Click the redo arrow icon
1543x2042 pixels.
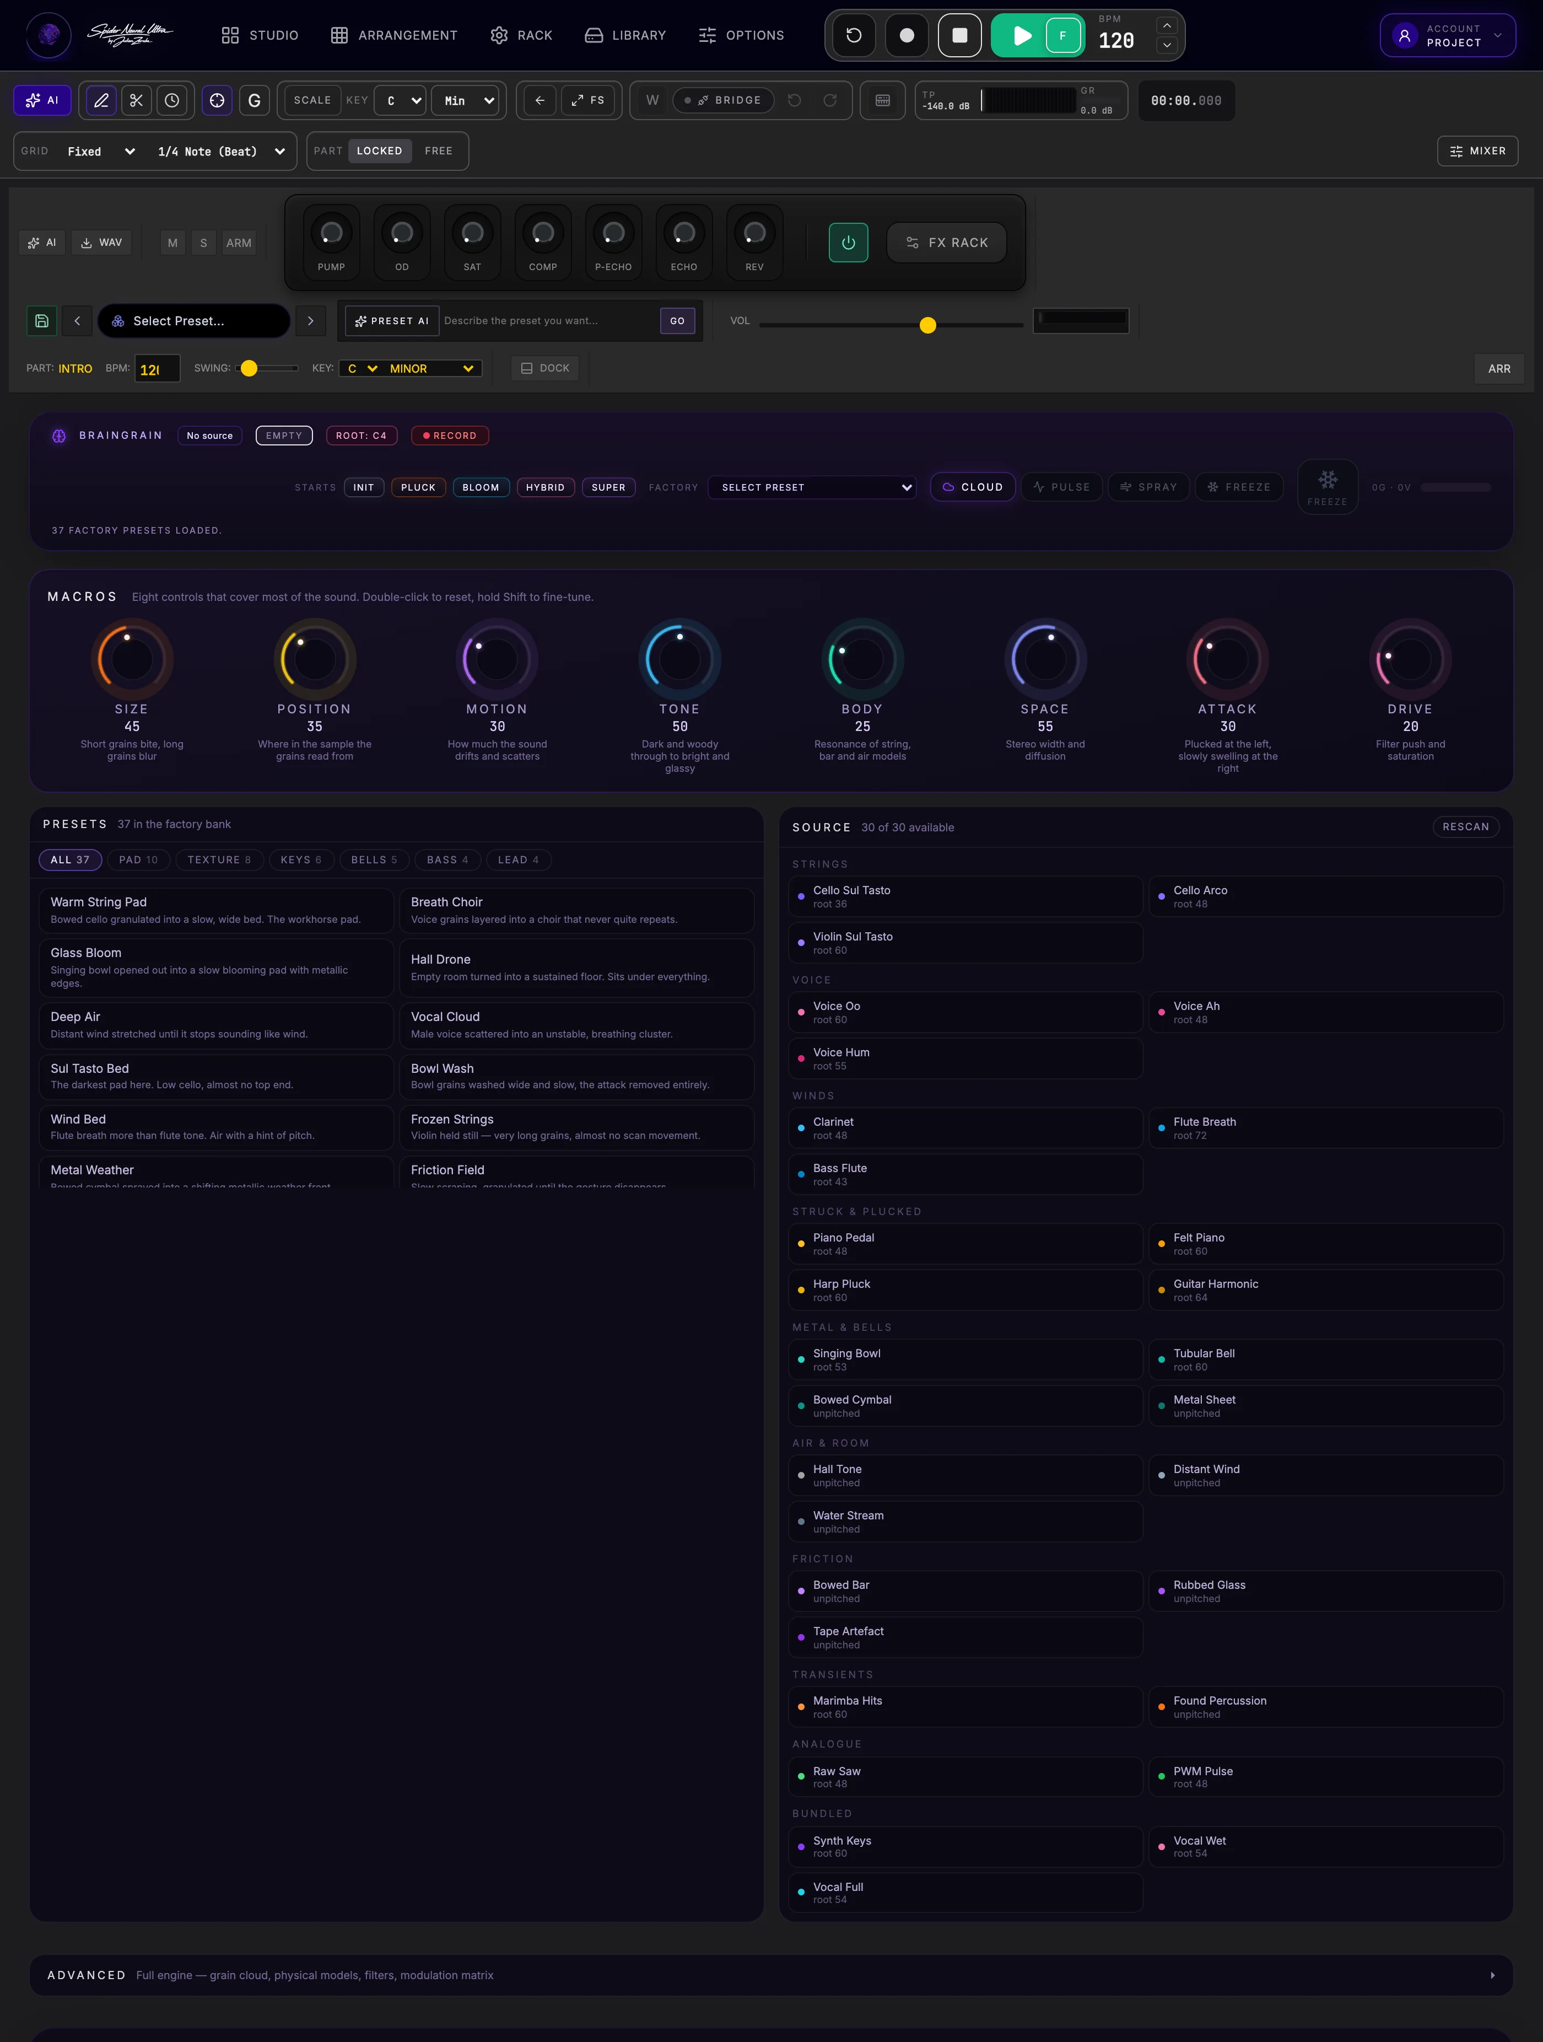coord(830,101)
